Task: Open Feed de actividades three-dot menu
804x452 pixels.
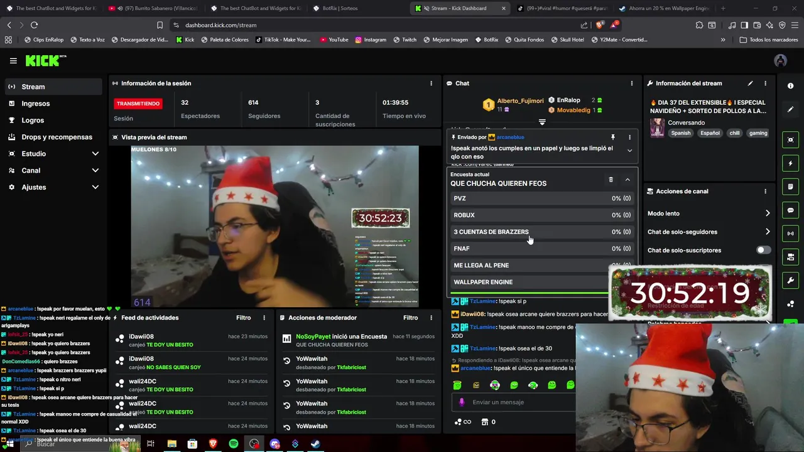Action: (264, 318)
